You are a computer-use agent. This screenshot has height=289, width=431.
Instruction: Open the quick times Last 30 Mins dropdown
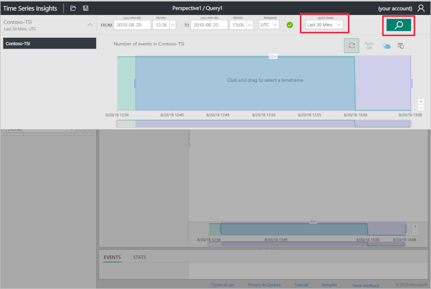[324, 25]
